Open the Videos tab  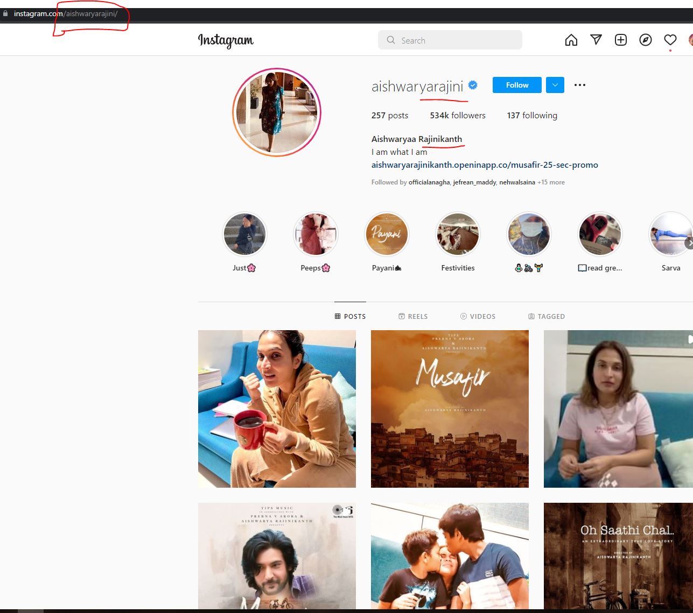pyautogui.click(x=478, y=316)
